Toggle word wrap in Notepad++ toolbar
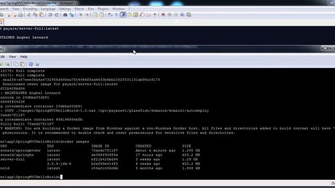Image resolution: width=335 pixels, height=188 pixels. pyautogui.click(x=110, y=15)
